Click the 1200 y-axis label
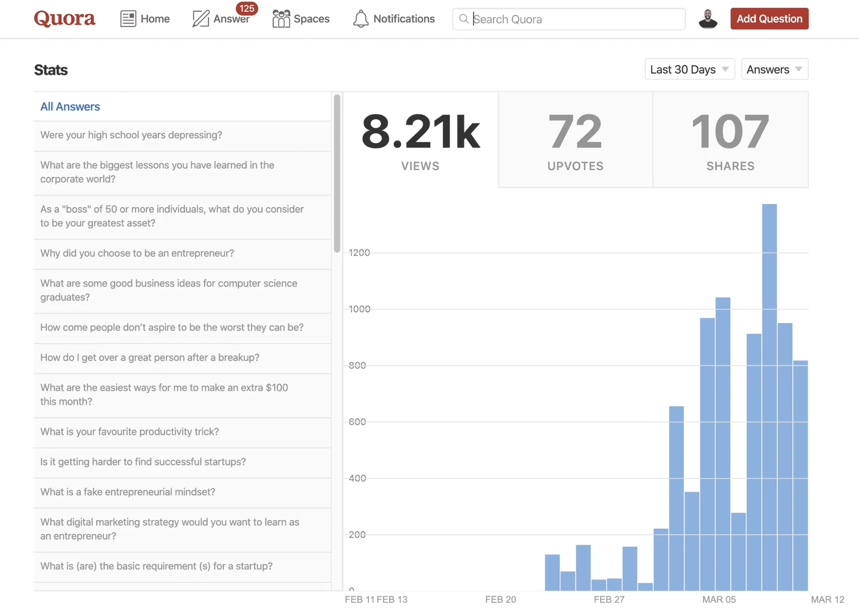Viewport: 859px width, 610px height. (x=359, y=253)
